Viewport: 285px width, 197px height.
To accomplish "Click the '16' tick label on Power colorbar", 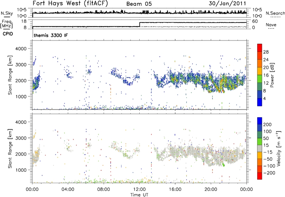I will 266,75.
